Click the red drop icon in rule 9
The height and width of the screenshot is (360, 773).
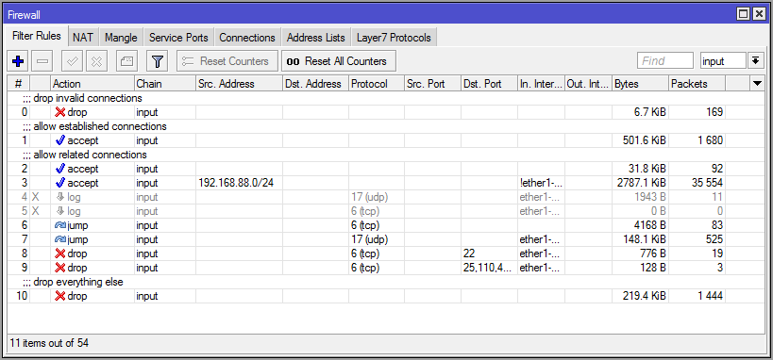click(60, 268)
